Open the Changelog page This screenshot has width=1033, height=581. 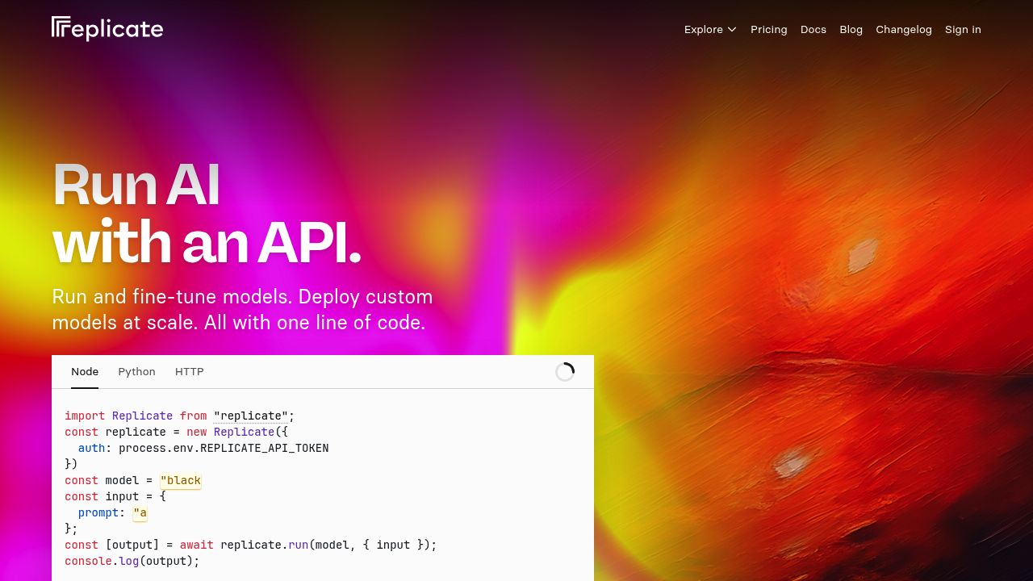904,30
